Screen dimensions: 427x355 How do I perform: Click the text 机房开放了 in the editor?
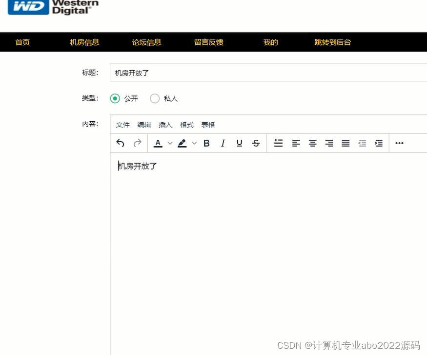click(x=137, y=166)
